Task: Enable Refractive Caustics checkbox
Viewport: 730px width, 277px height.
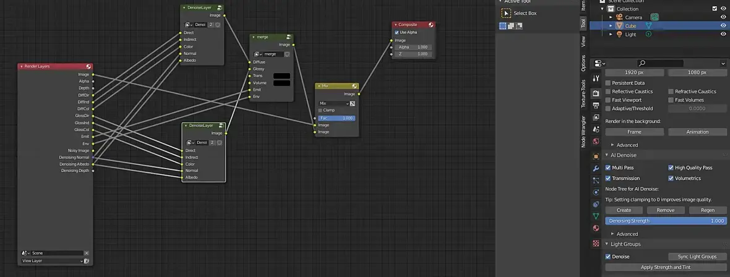Action: pyautogui.click(x=671, y=92)
